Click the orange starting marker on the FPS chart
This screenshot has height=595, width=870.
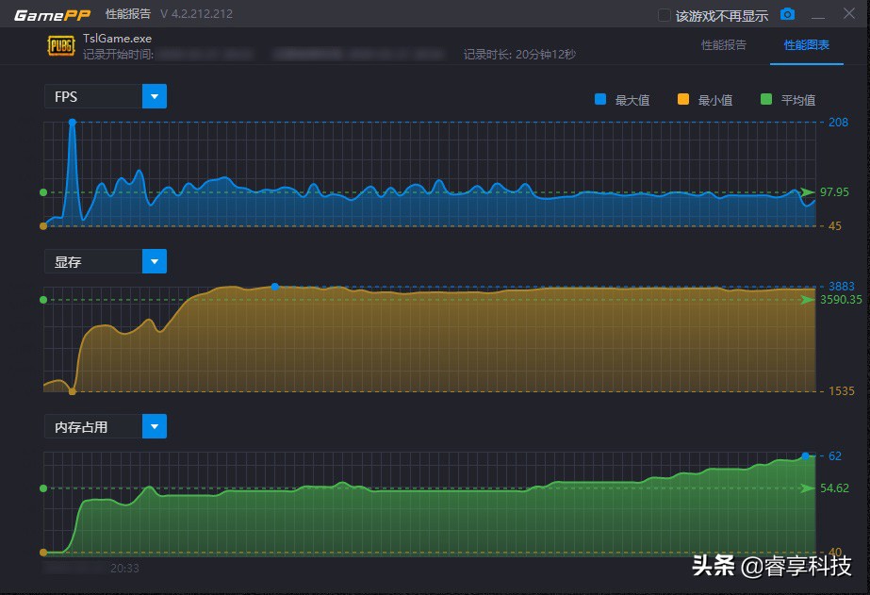43,225
